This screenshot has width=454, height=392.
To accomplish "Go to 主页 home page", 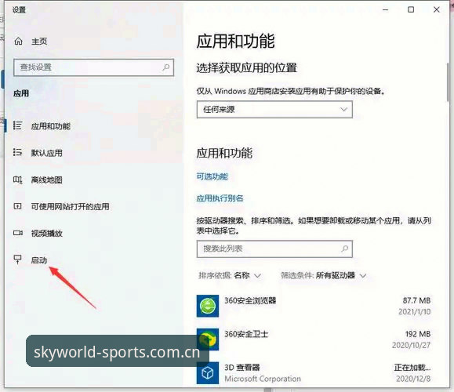I will tap(39, 42).
